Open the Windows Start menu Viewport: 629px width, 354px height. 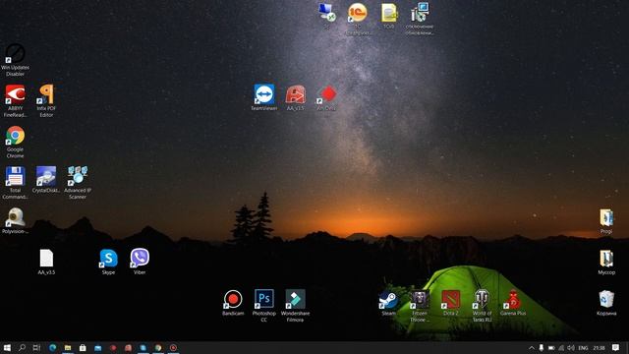click(x=7, y=348)
